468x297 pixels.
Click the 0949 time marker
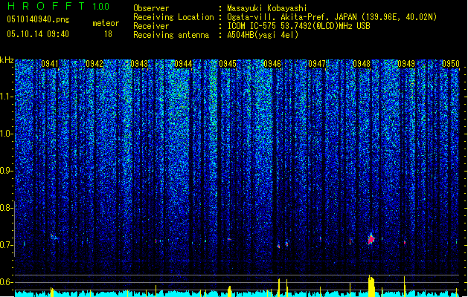tap(406, 64)
